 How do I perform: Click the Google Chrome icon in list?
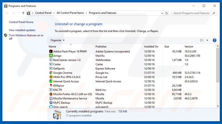(x=51, y=73)
